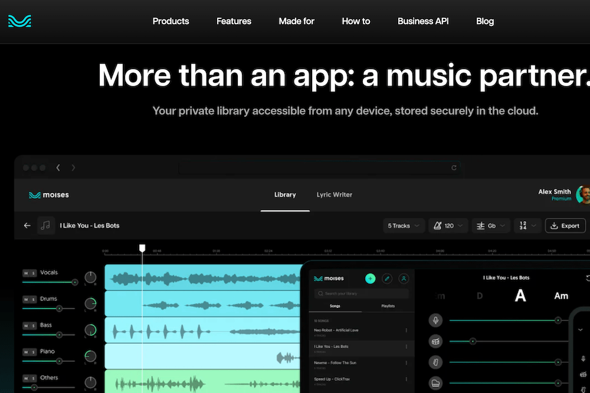This screenshot has height=393, width=590.
Task: Open Neo Robot - Artificial Love song
Action: click(x=336, y=330)
